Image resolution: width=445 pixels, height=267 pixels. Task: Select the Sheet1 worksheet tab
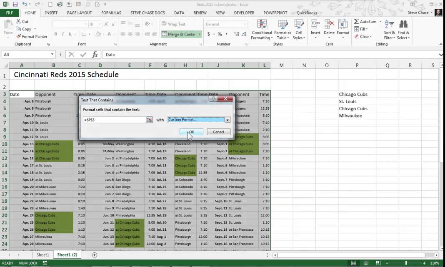42,255
